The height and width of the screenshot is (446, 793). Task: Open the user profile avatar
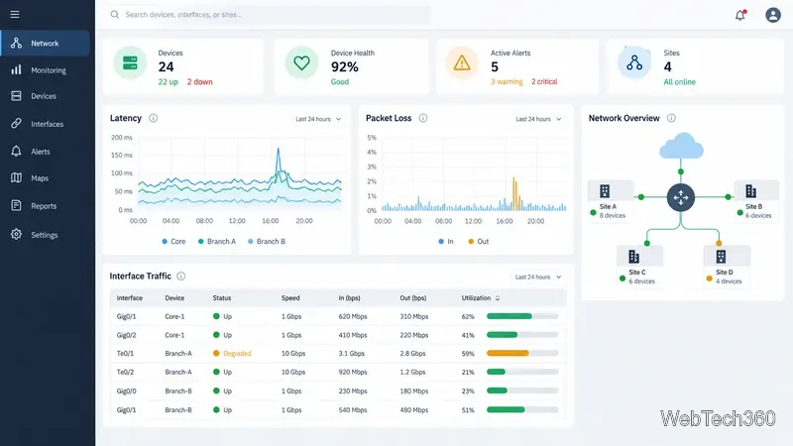coord(773,15)
